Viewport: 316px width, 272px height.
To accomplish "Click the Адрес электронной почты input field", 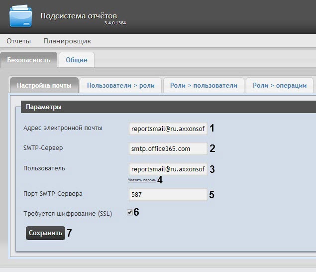I will [x=168, y=128].
